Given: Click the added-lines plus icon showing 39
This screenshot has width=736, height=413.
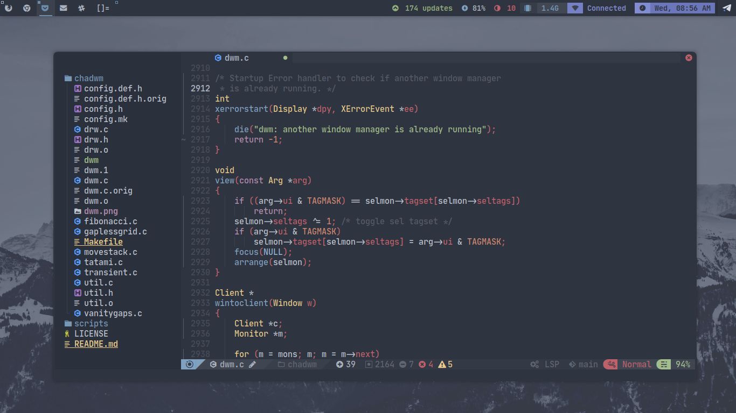Looking at the screenshot, I should pos(341,364).
